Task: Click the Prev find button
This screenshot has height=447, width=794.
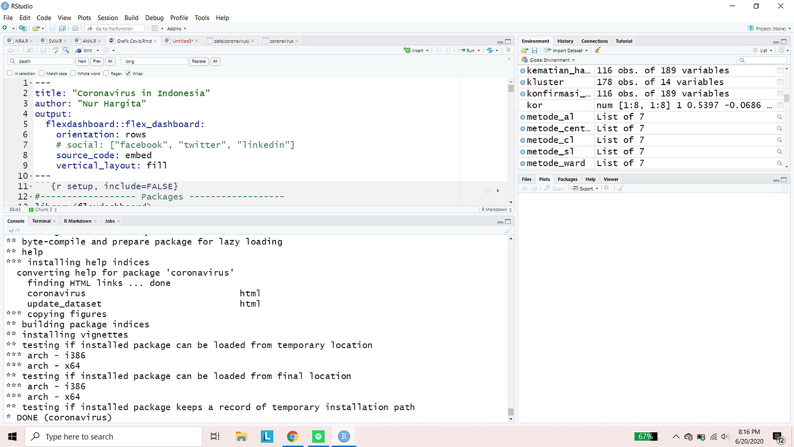Action: coord(97,61)
